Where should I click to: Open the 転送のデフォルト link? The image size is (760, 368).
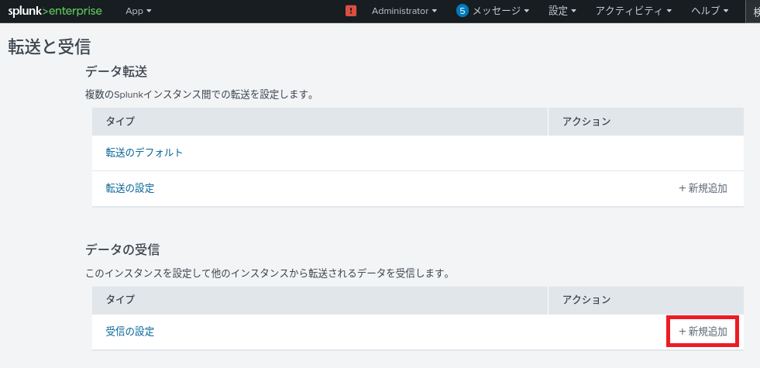(x=144, y=153)
